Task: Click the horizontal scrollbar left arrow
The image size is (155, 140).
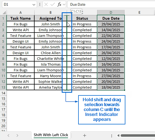Action: (x=118, y=136)
